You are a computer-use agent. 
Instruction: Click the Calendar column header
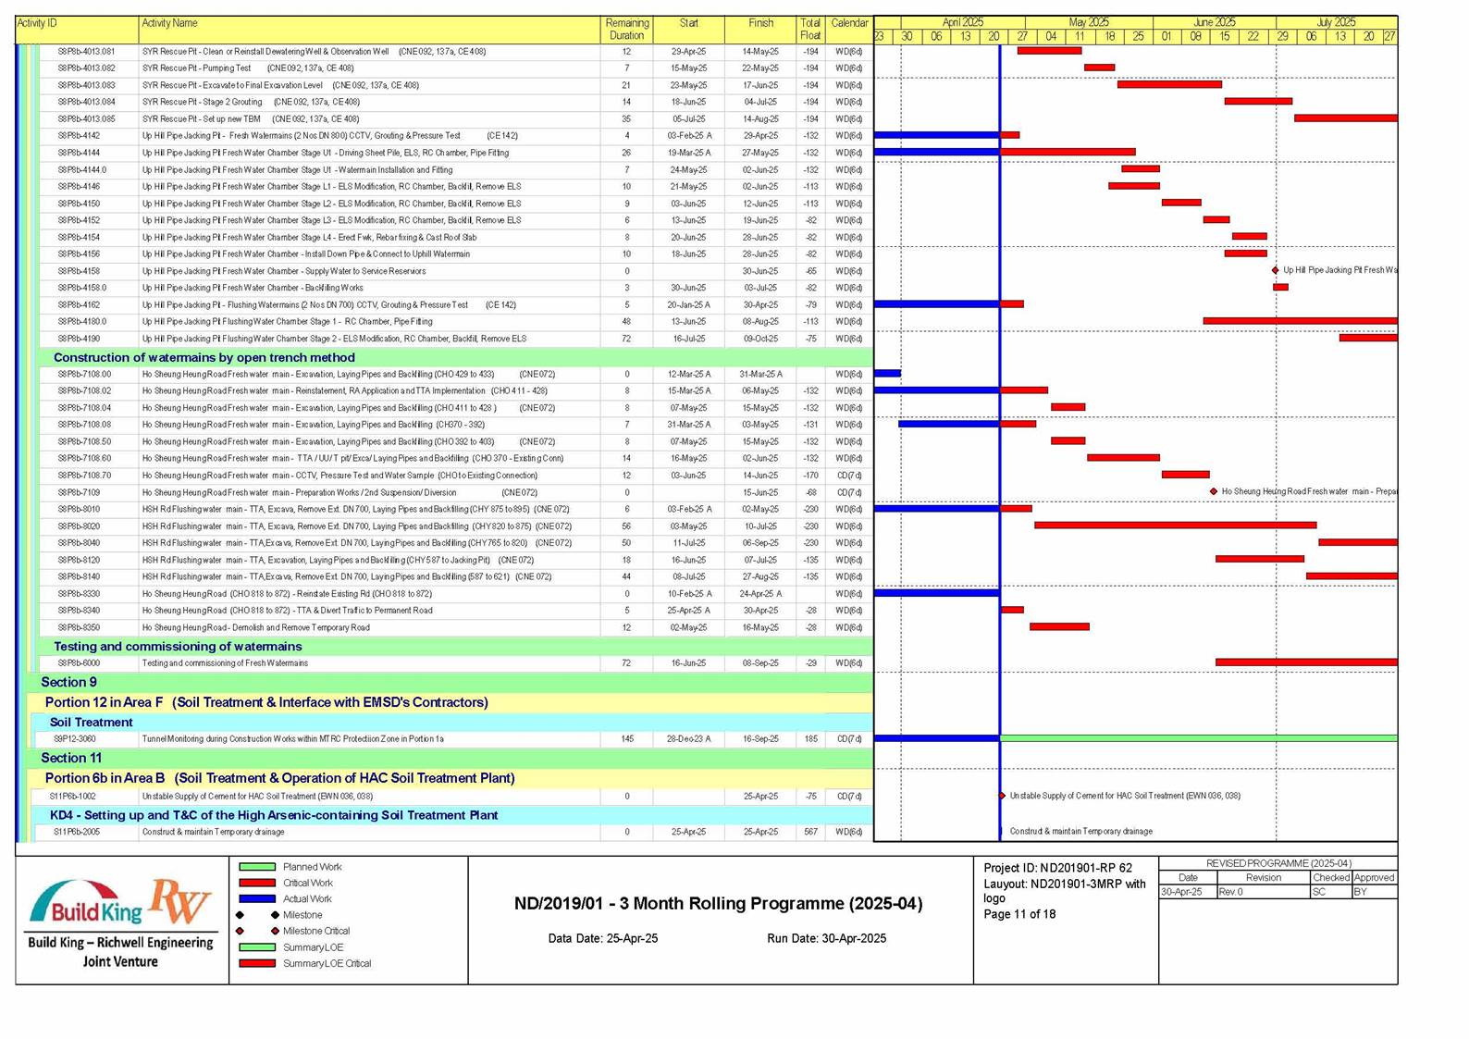(x=849, y=30)
